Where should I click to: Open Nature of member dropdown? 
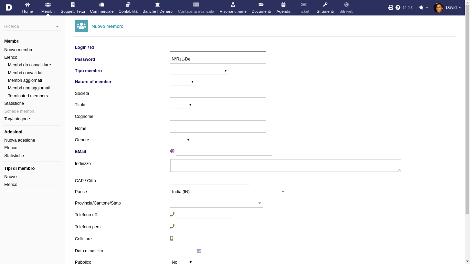click(183, 82)
